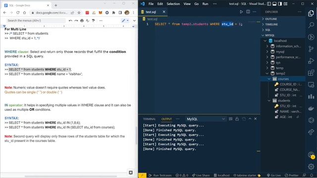
Task: Click the printer icon in Google Docs
Action: point(82,21)
